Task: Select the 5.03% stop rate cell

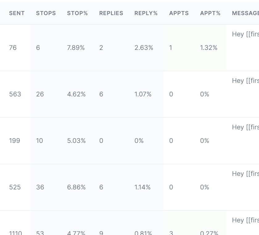Action: 76,141
